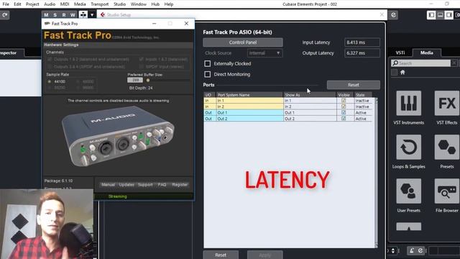
Task: Switch to the Media tab
Action: 426,53
